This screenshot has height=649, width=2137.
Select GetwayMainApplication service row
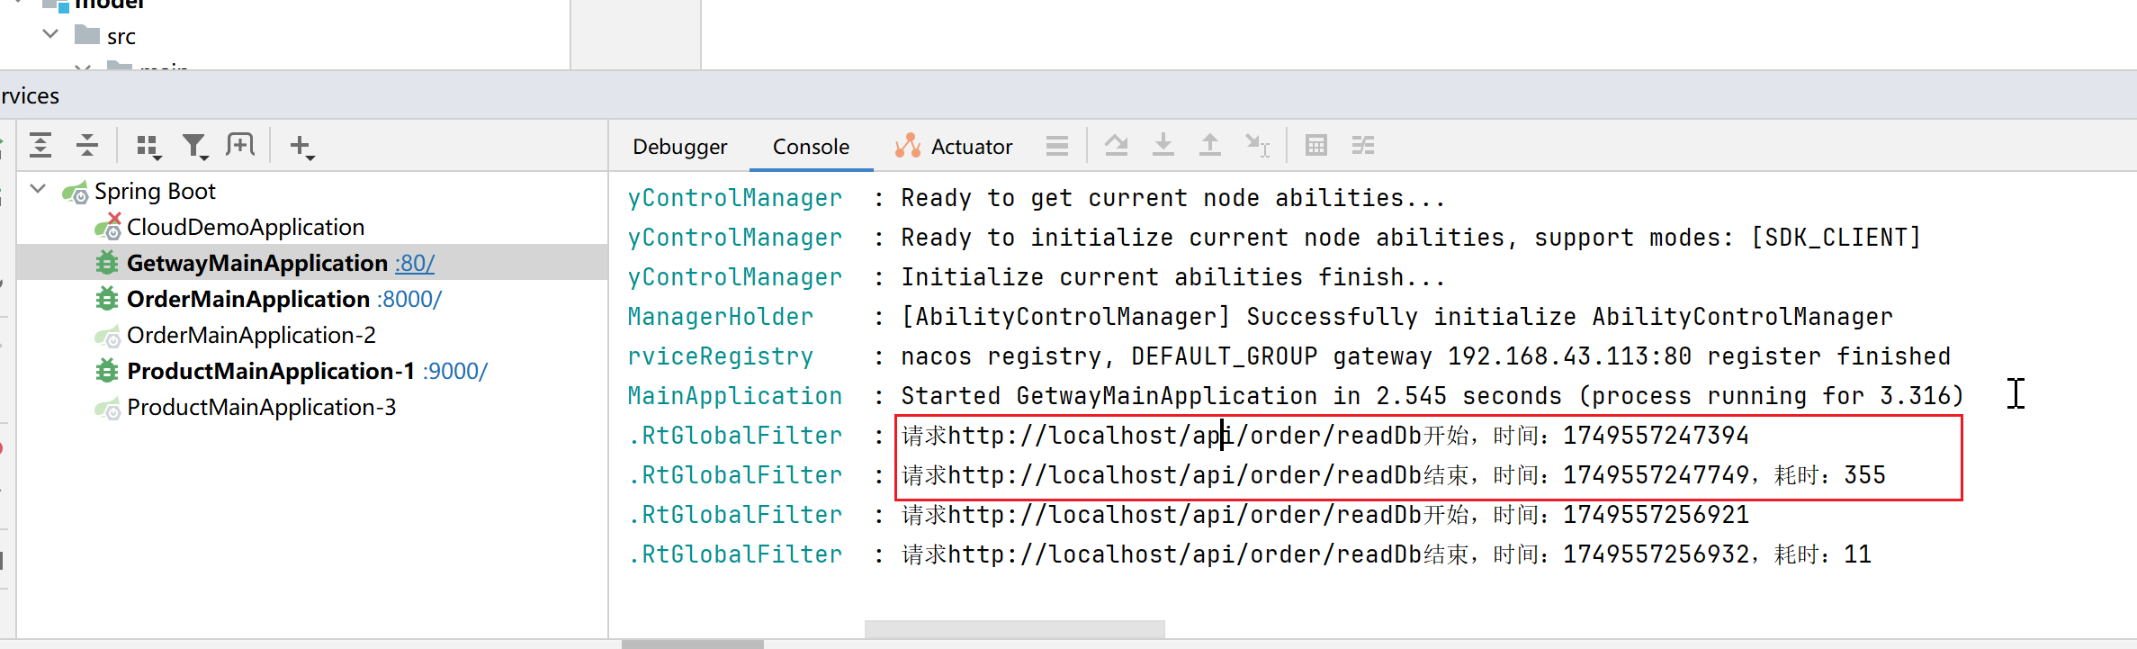click(x=311, y=263)
